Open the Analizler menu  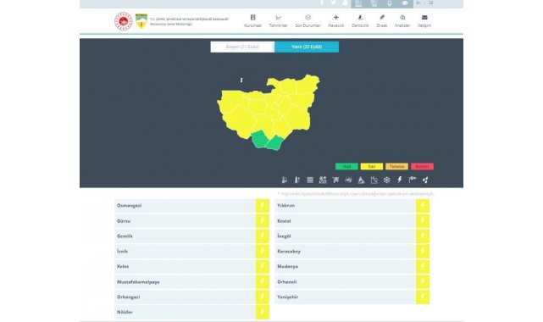coord(402,21)
